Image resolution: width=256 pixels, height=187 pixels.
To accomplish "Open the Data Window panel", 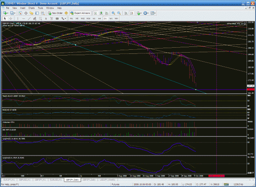I will tap(26, 13).
